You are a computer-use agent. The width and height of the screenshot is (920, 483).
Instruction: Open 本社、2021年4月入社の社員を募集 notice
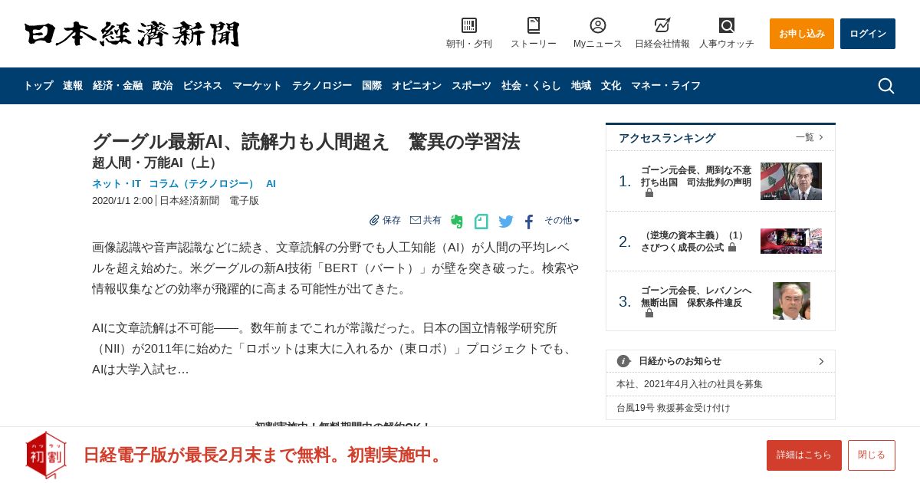(x=689, y=384)
